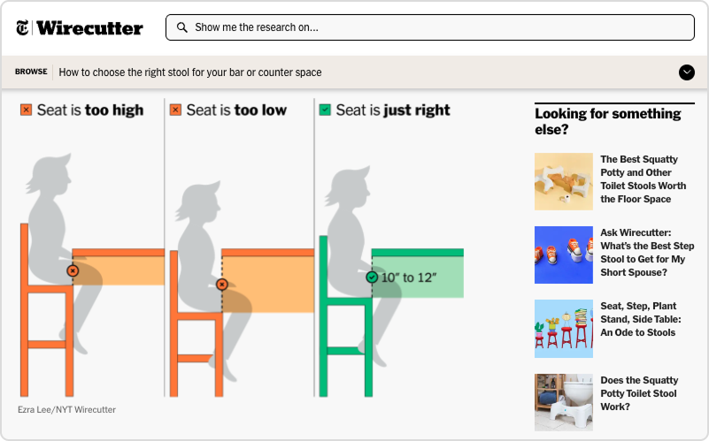The height and width of the screenshot is (441, 709).
Task: Click the red X icon beside "too low"
Action: [x=175, y=110]
